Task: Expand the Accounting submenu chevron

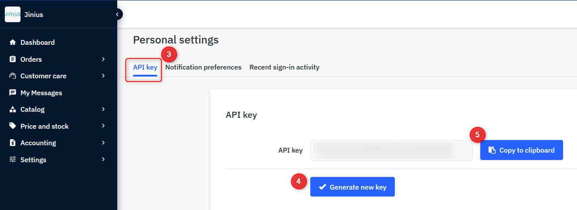Action: (x=103, y=143)
